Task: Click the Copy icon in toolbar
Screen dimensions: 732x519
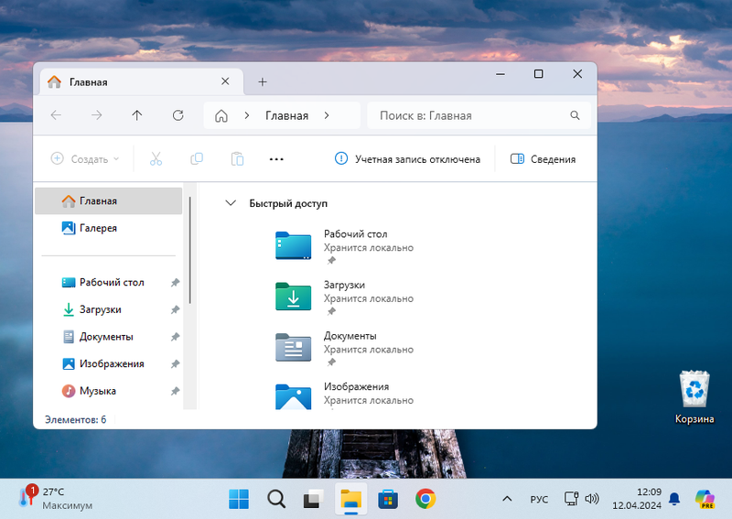Action: tap(197, 159)
